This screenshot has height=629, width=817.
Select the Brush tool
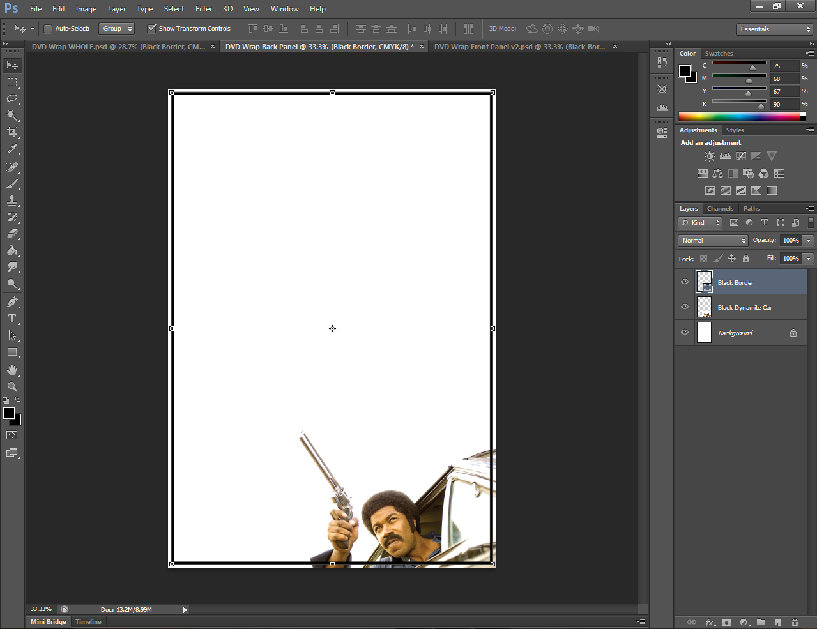point(12,184)
